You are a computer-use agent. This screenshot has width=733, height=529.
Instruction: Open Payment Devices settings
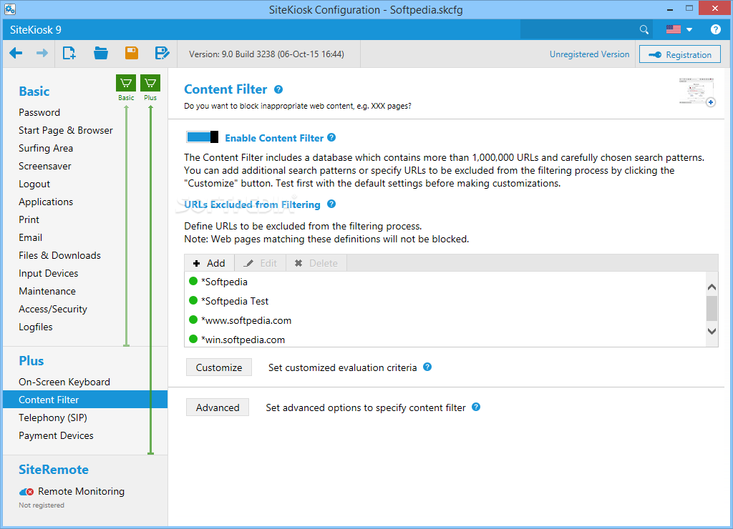tap(56, 435)
